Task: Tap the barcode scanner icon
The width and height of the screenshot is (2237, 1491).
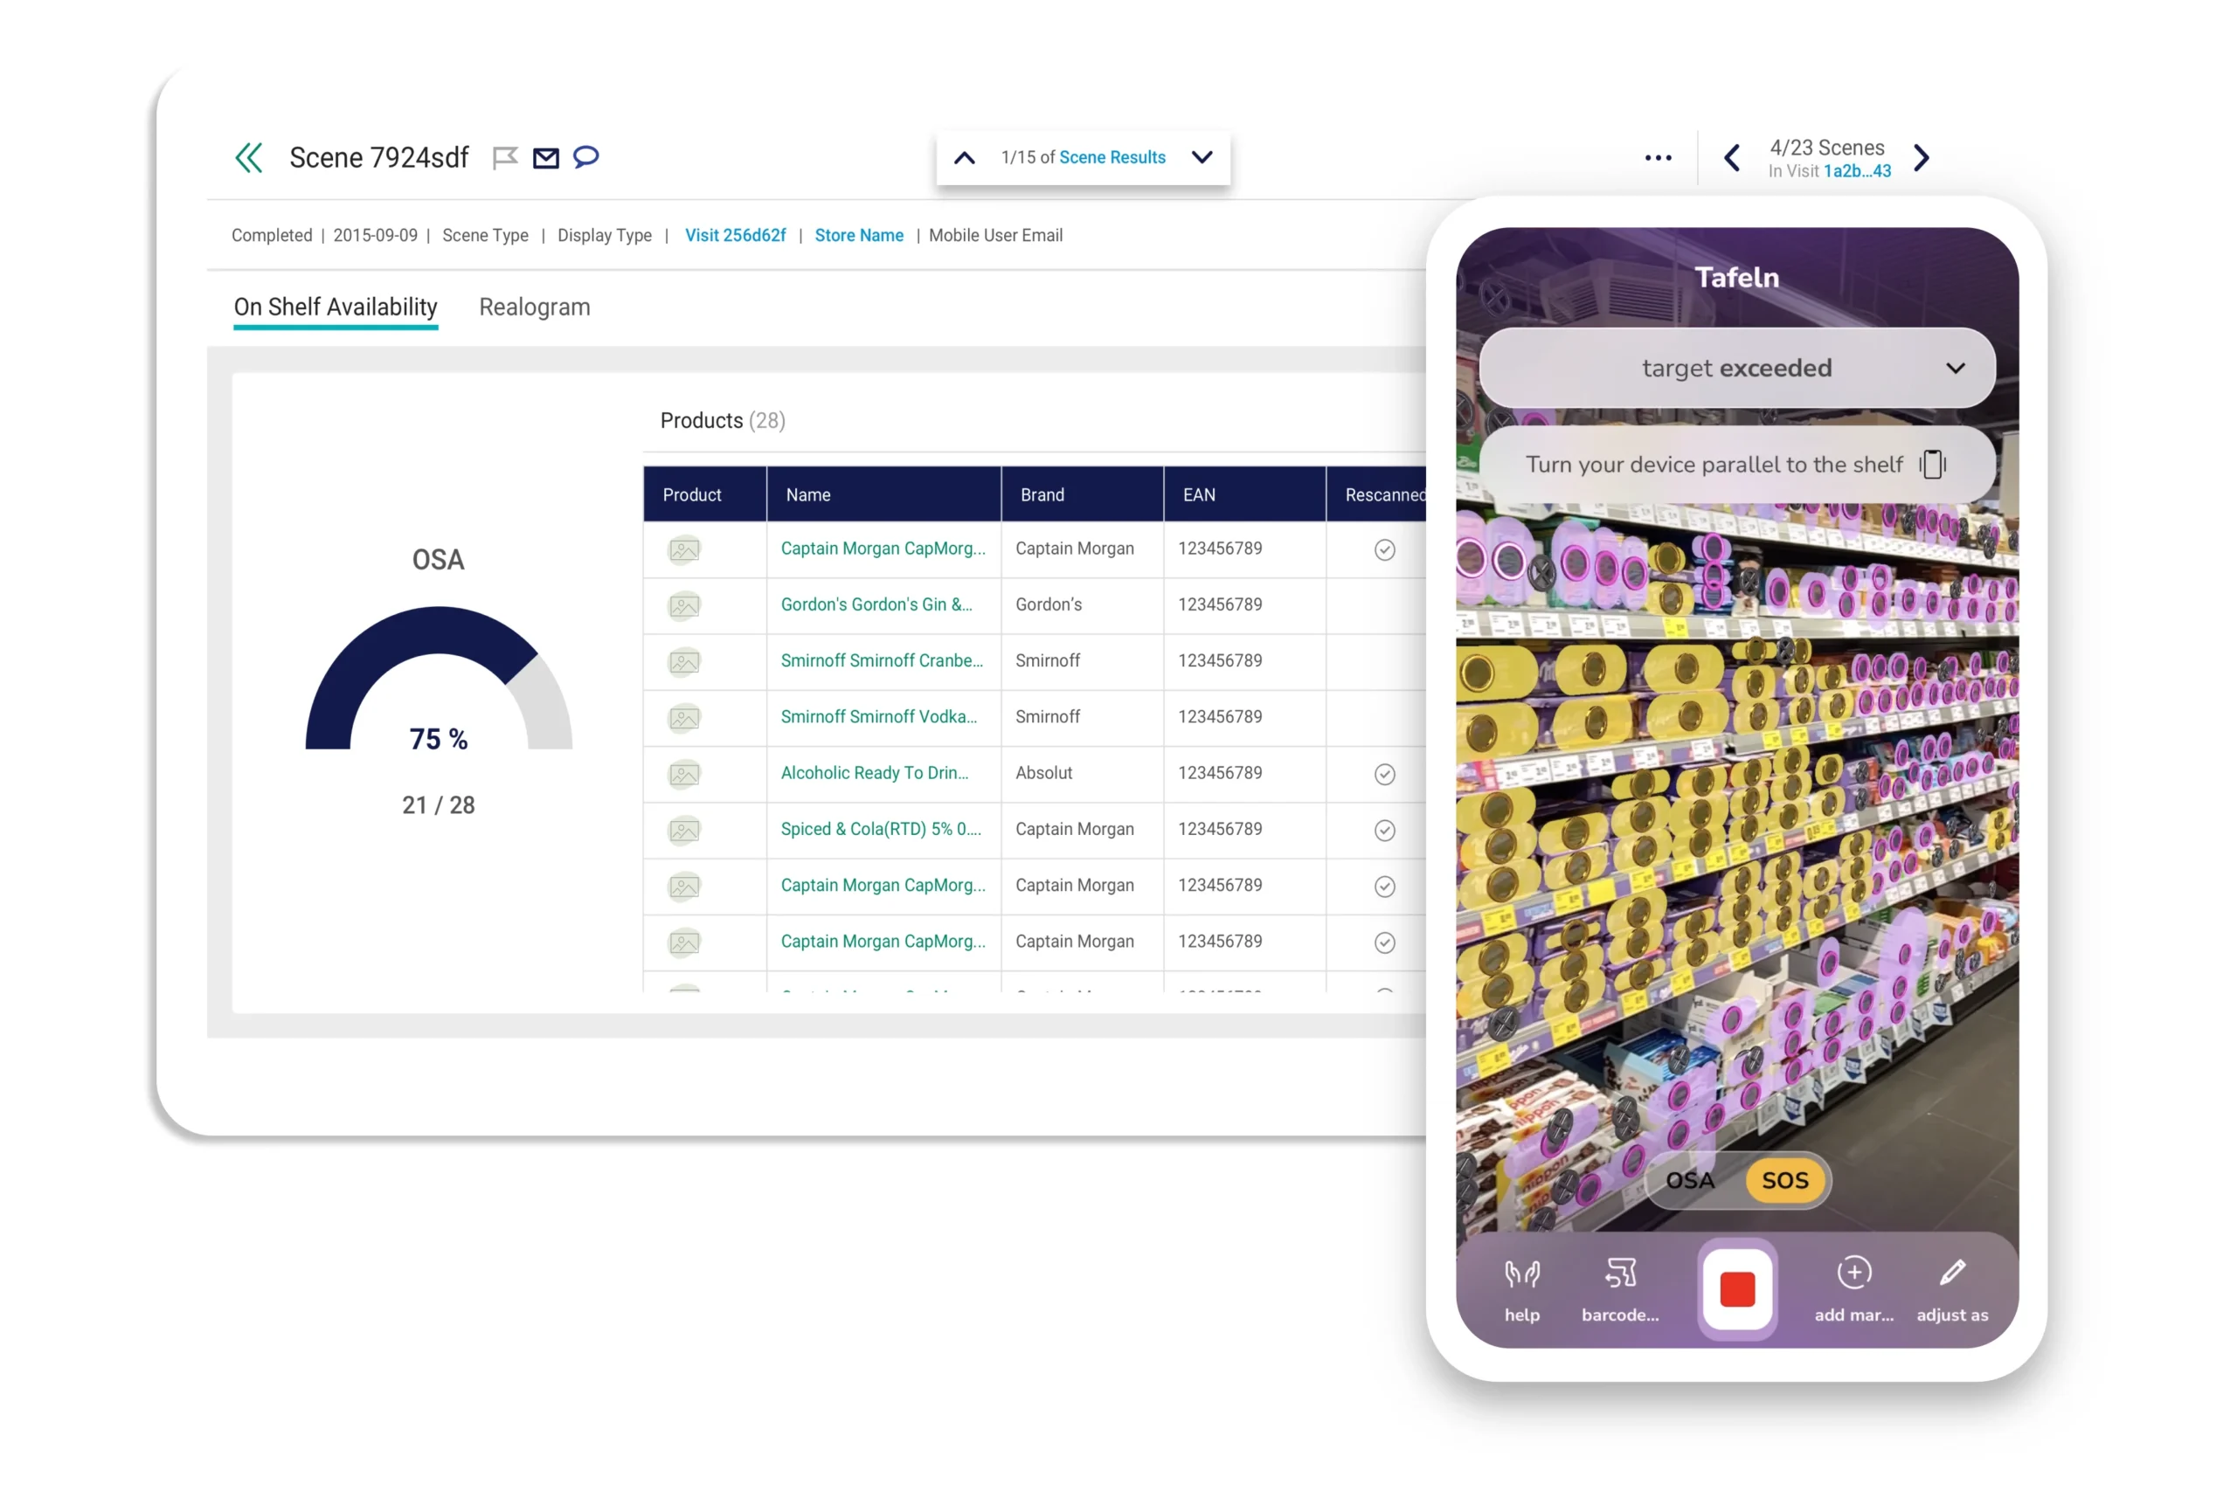Action: (x=1620, y=1274)
